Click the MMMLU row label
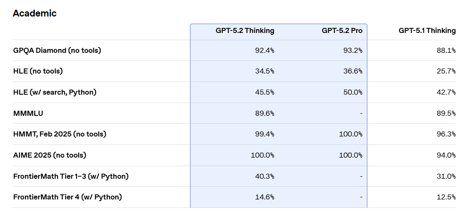 pos(28,113)
